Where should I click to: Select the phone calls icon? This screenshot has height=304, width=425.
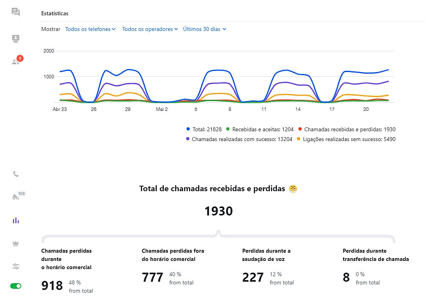pyautogui.click(x=16, y=174)
